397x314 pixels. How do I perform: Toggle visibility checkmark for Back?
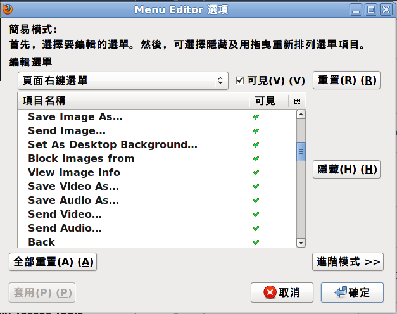(256, 242)
